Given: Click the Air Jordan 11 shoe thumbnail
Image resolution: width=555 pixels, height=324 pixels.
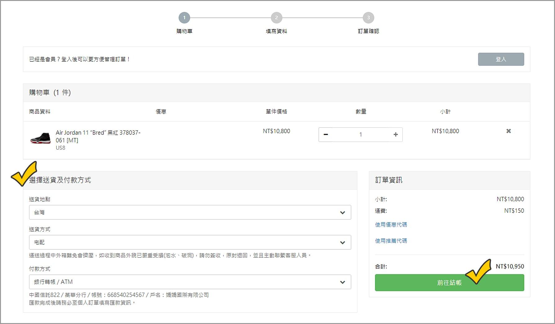Looking at the screenshot, I should [x=40, y=138].
